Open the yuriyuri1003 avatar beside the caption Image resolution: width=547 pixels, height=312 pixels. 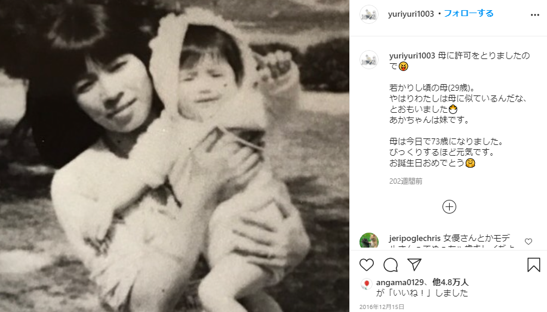(x=368, y=60)
